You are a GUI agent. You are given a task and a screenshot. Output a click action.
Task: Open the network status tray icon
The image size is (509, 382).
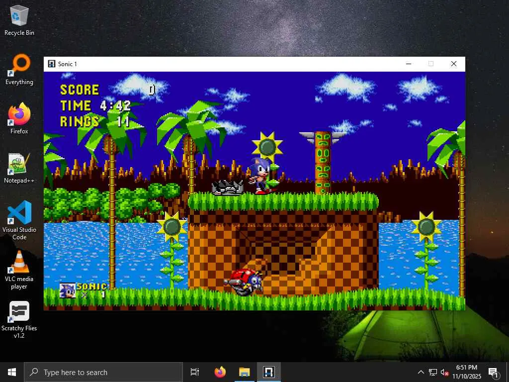(433, 372)
